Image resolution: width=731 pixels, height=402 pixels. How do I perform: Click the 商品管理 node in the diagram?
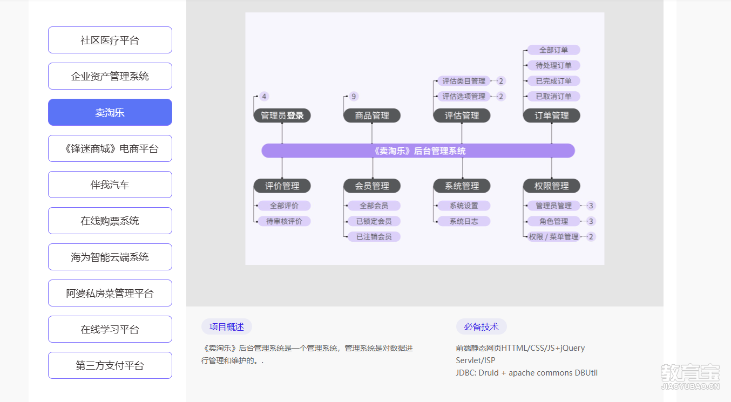pos(372,115)
